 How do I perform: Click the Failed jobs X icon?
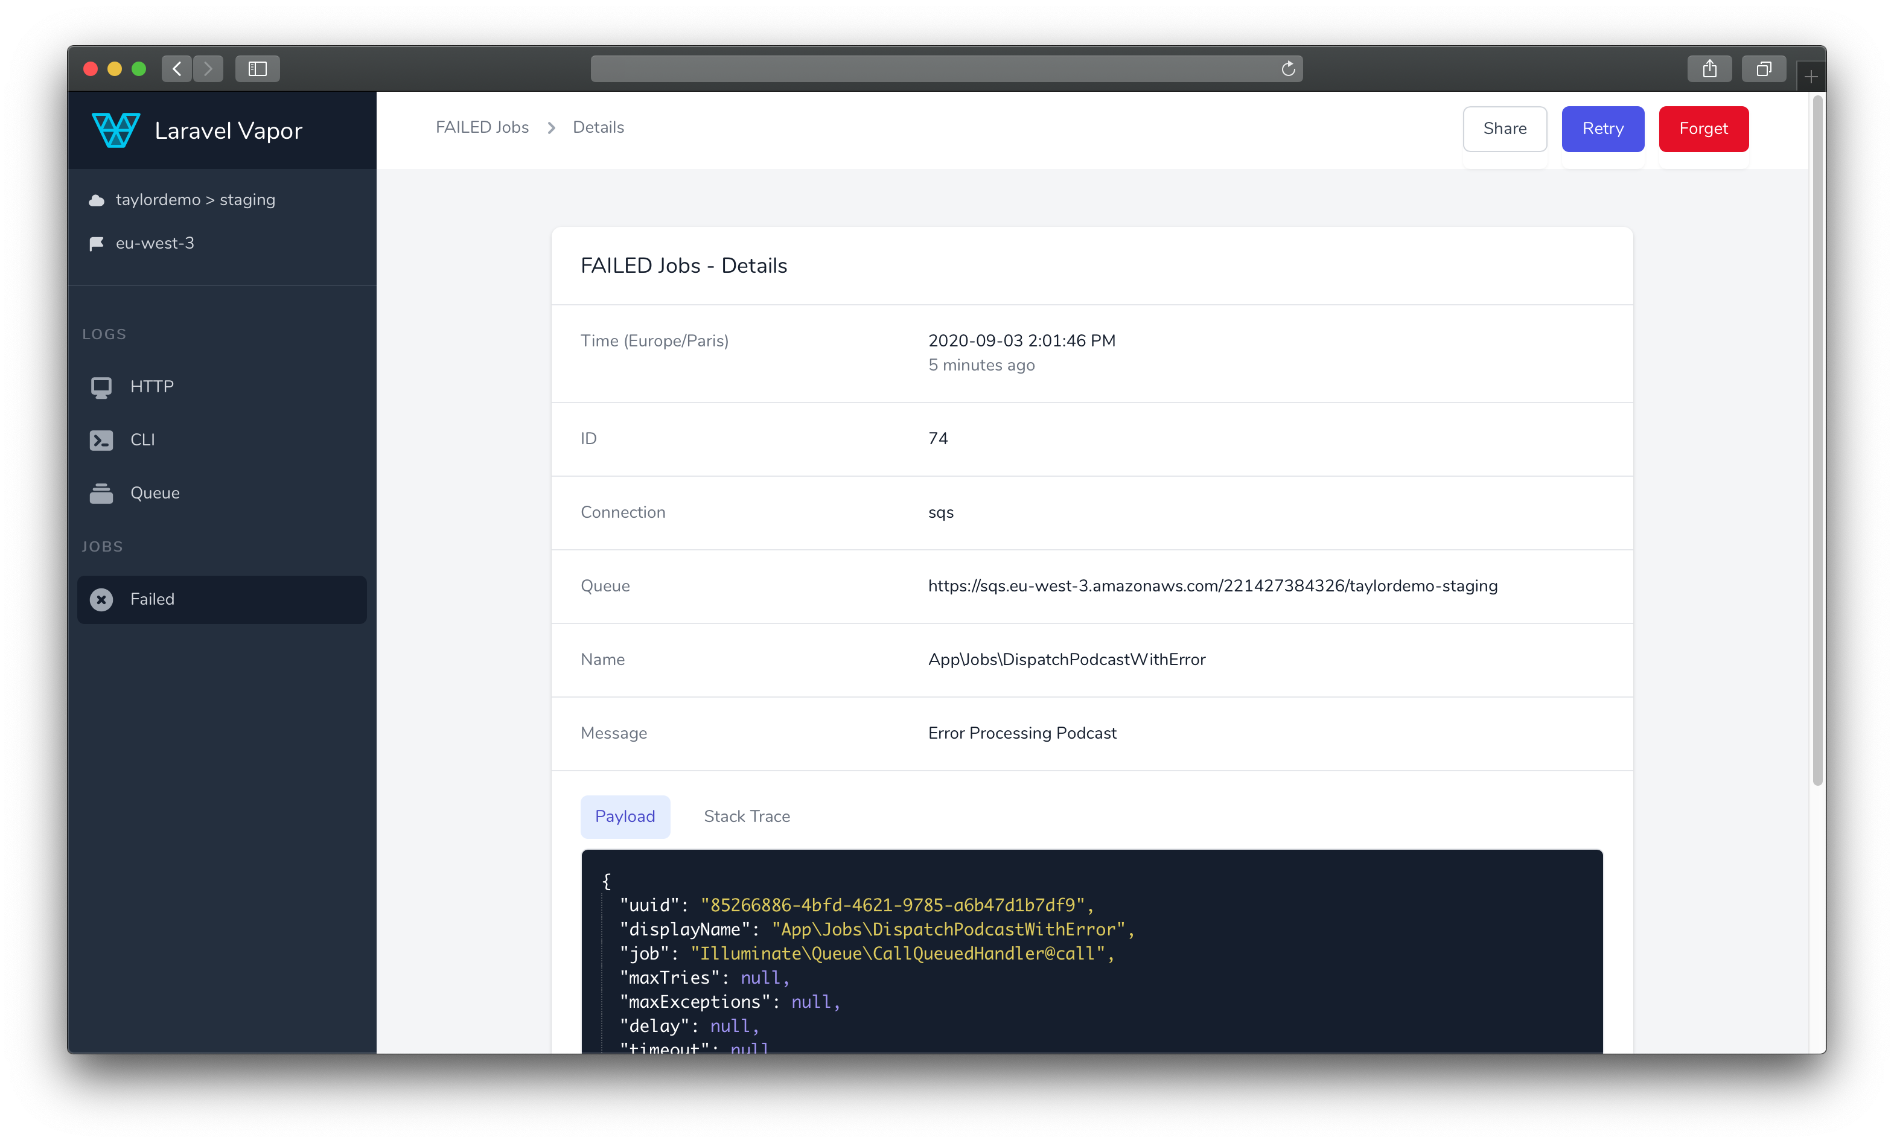tap(101, 599)
